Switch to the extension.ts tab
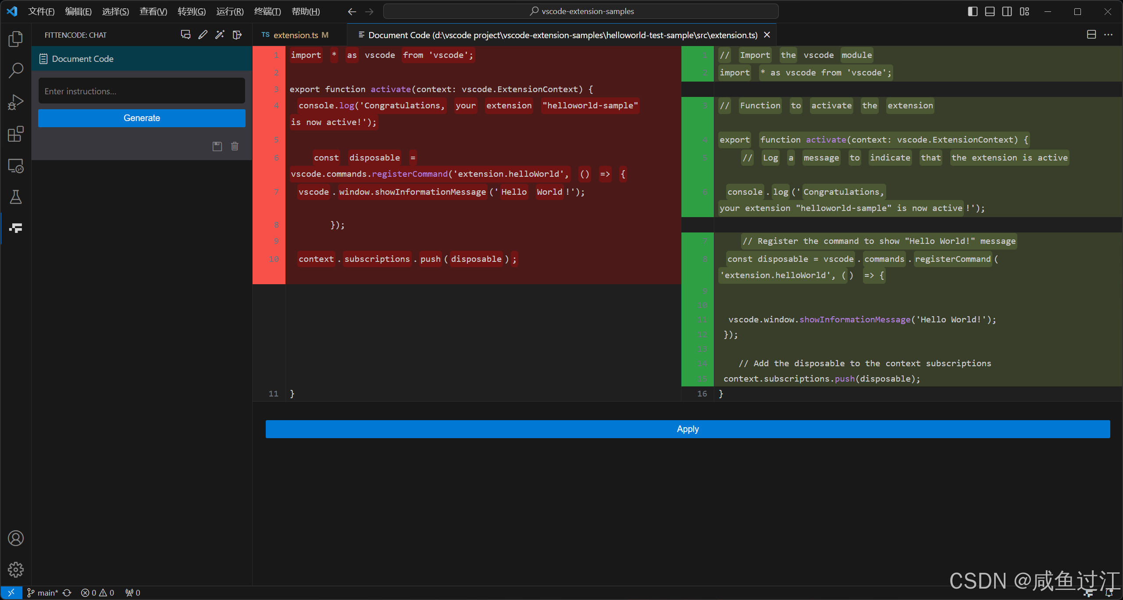The image size is (1123, 600). point(295,35)
